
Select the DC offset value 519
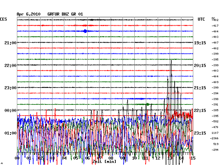click(x=216, y=144)
